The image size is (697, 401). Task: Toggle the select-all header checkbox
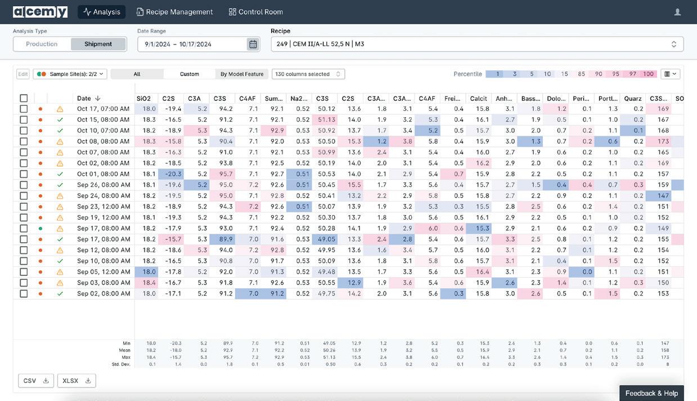pyautogui.click(x=24, y=98)
